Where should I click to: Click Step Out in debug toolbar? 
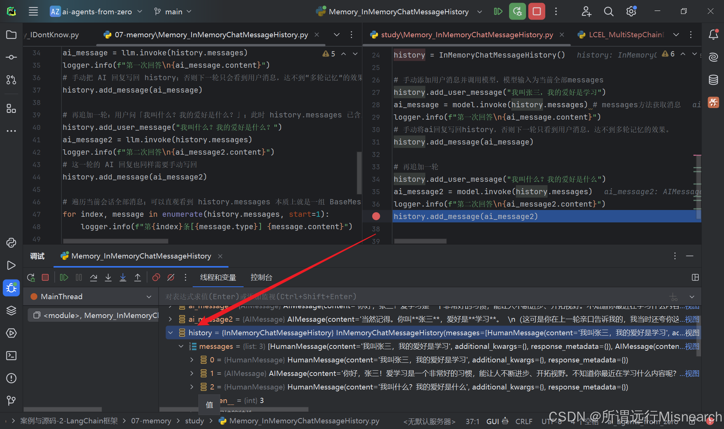click(138, 277)
